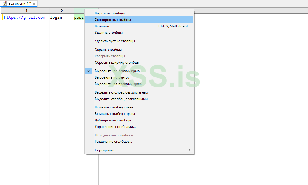
Task: Select Выровнять по центру option
Action: (139, 77)
